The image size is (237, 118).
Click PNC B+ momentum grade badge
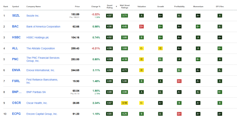click(198, 59)
